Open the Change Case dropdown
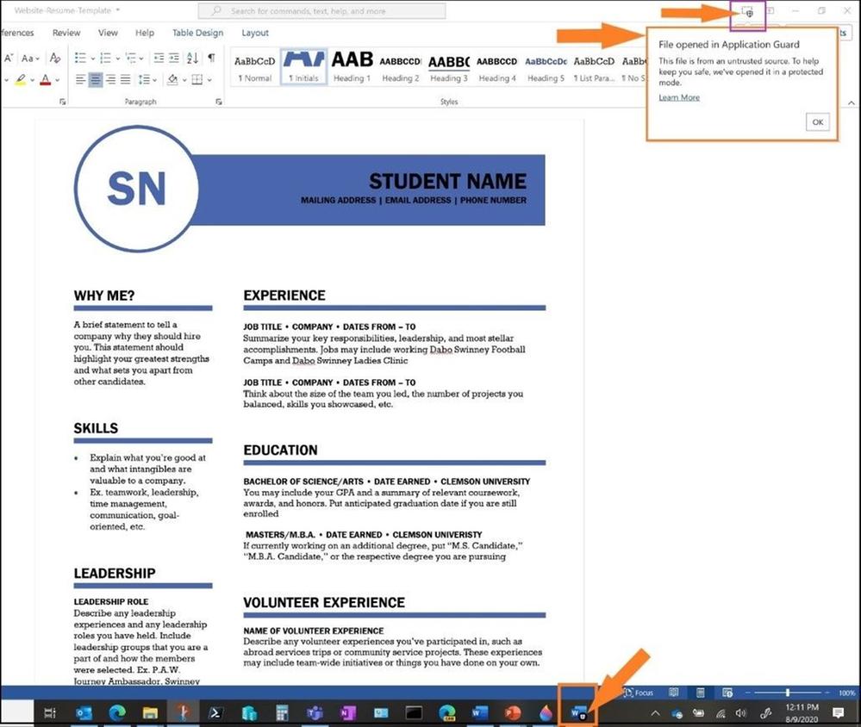The image size is (861, 727). coord(30,59)
